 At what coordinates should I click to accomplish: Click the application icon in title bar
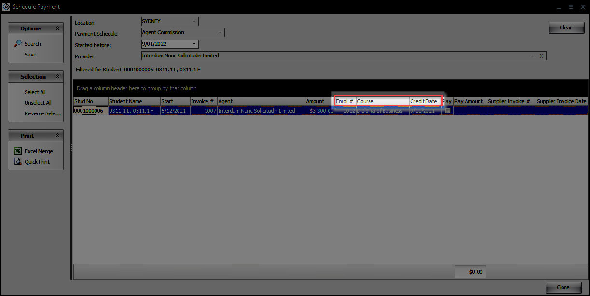point(6,7)
